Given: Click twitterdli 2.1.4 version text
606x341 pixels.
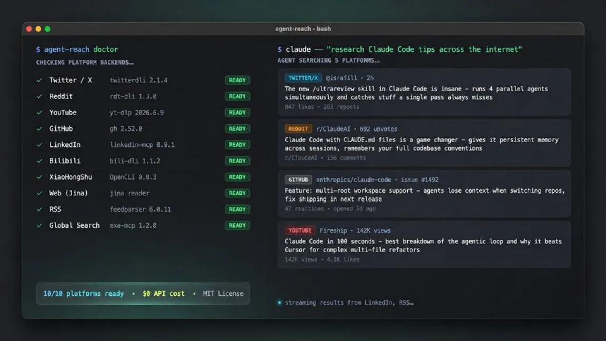Looking at the screenshot, I should pos(138,81).
